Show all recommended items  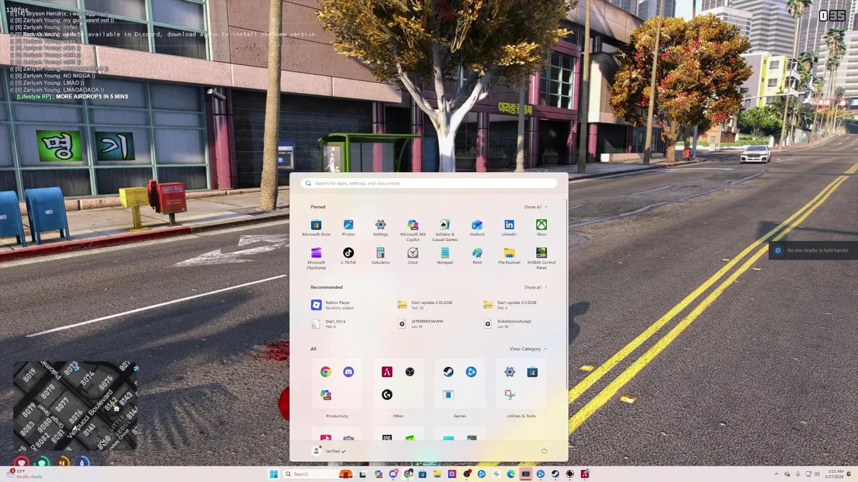[x=535, y=287]
